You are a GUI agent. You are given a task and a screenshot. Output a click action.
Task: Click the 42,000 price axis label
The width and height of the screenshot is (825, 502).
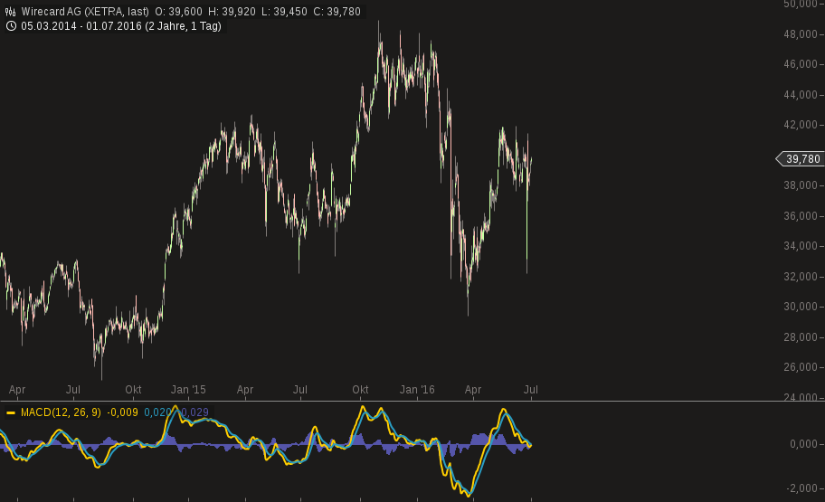(x=801, y=125)
